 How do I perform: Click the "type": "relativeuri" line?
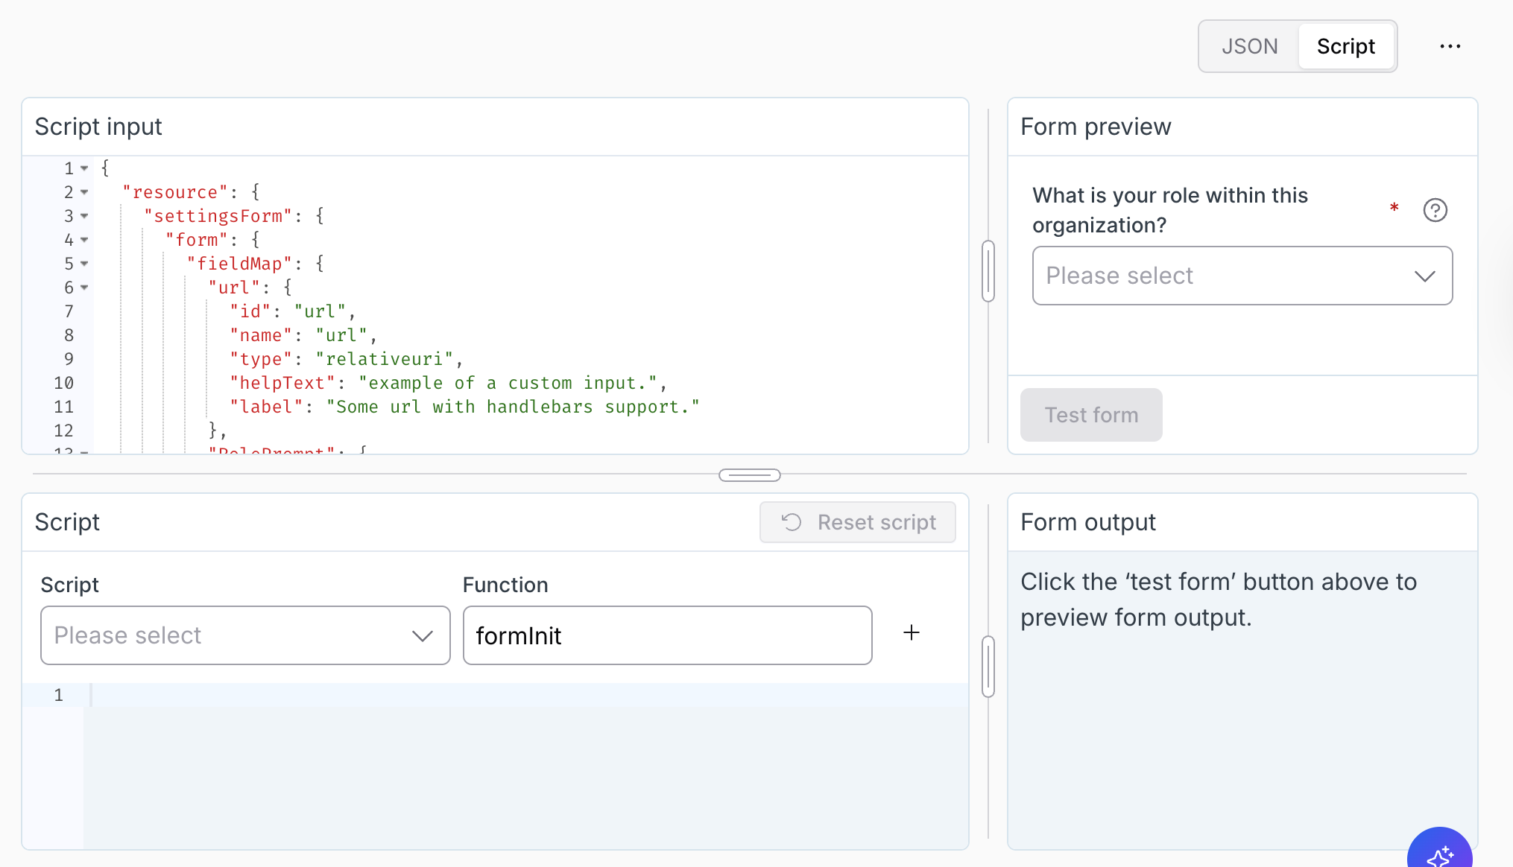pos(346,359)
